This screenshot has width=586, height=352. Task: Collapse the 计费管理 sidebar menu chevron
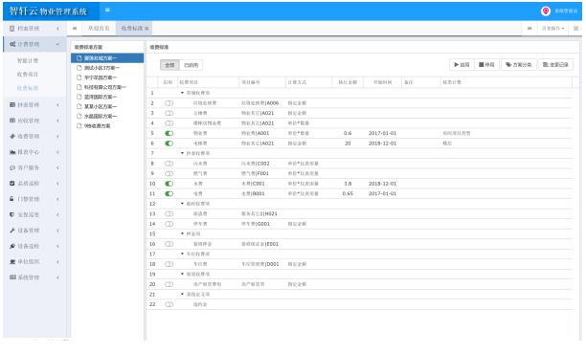click(57, 44)
